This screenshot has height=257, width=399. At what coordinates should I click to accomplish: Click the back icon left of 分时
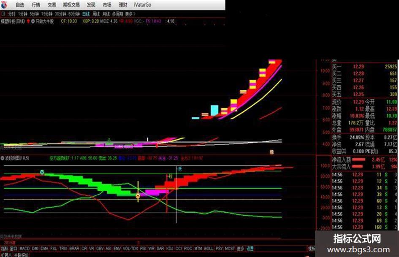[x=3, y=14]
